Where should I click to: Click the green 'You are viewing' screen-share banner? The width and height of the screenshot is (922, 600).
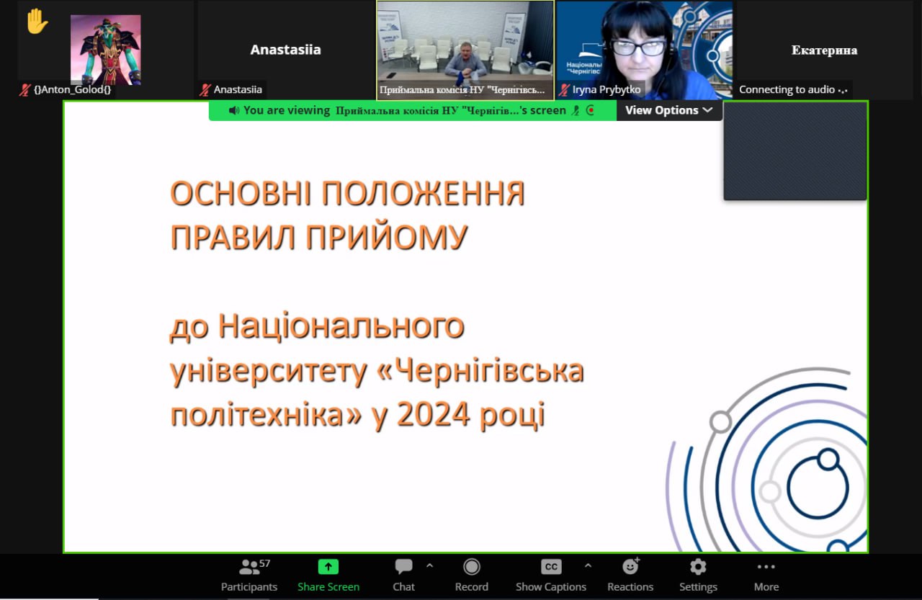(x=413, y=110)
